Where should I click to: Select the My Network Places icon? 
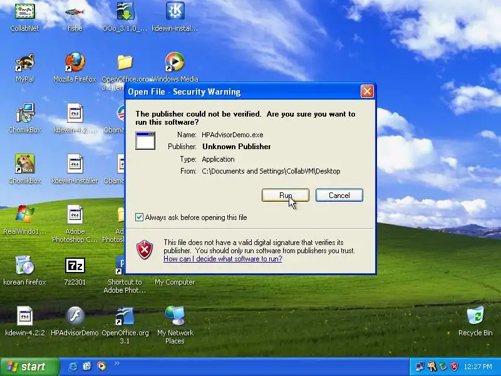click(x=175, y=316)
